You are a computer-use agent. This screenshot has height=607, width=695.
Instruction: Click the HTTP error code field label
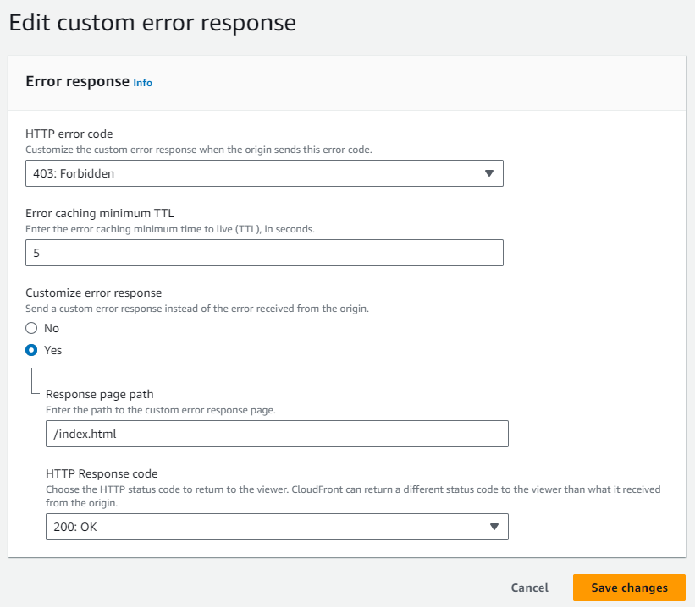click(x=69, y=134)
